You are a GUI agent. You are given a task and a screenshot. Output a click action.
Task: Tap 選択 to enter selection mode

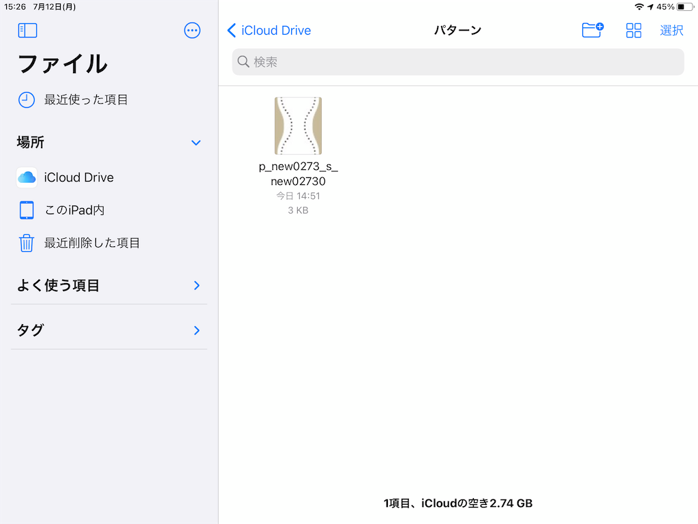click(x=672, y=30)
